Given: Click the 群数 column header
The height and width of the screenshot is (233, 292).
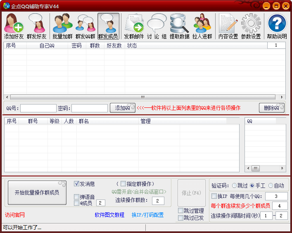Looking at the screenshot, I should click(x=95, y=45).
